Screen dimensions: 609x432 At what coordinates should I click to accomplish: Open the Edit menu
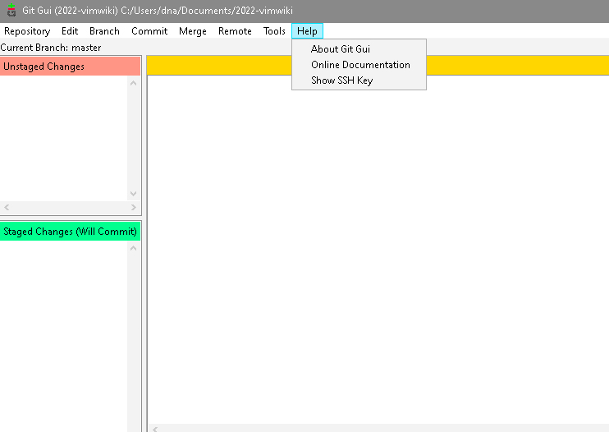70,31
